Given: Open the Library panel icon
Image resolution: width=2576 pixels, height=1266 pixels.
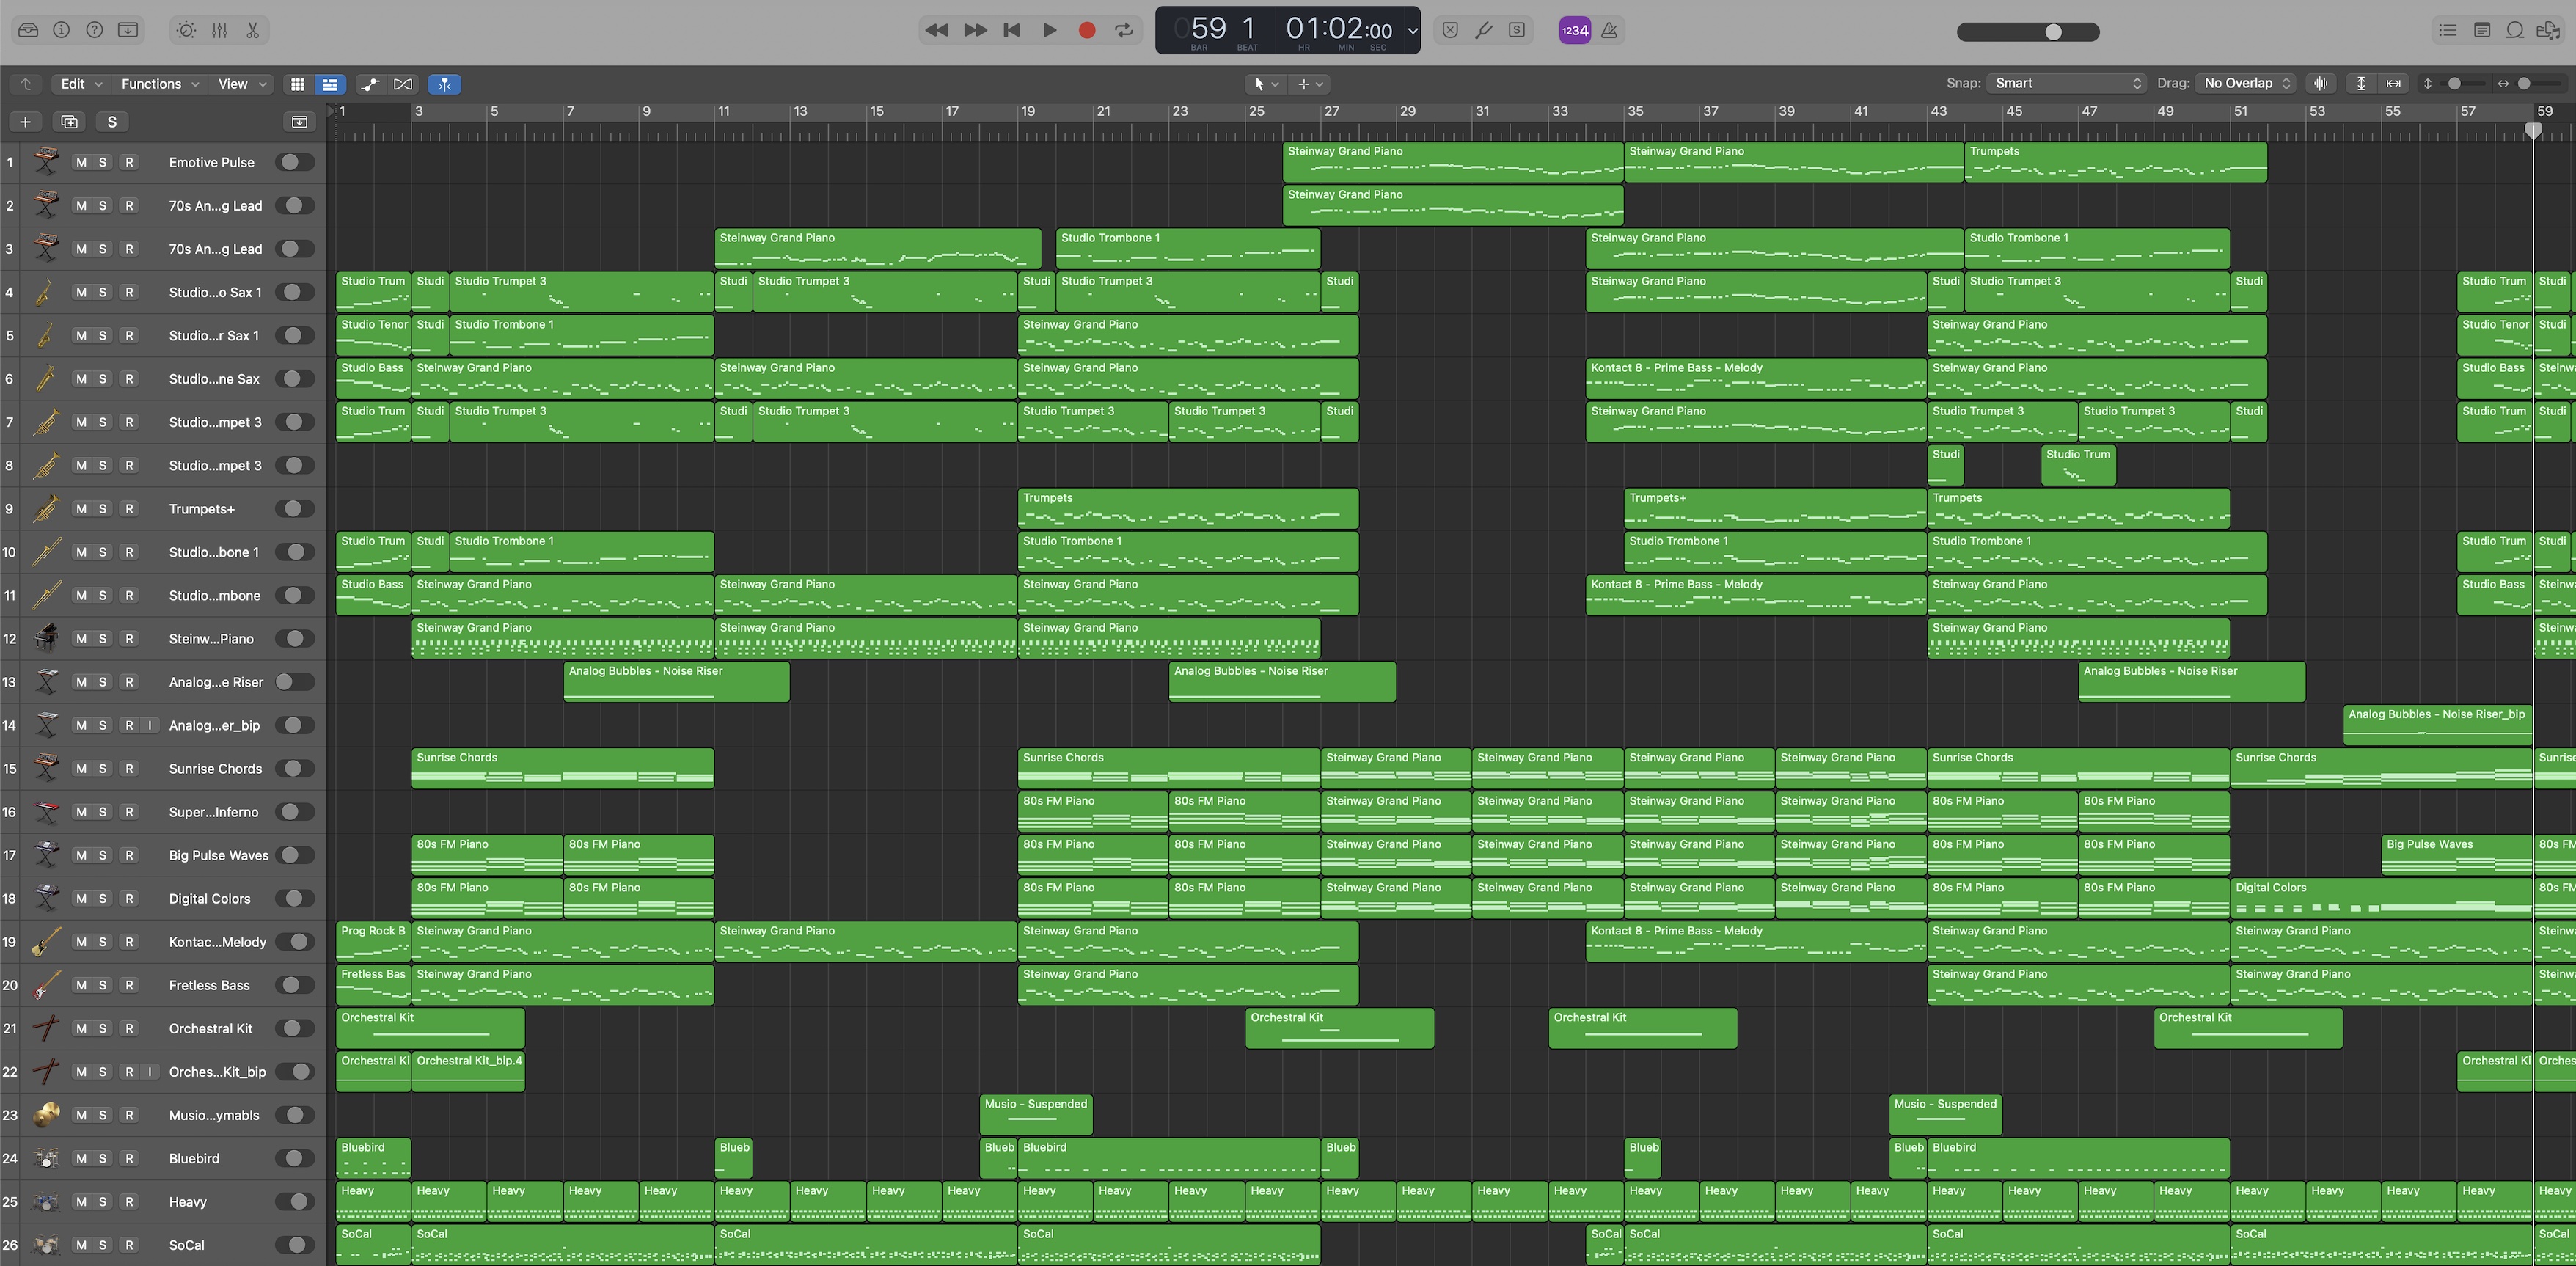Looking at the screenshot, I should point(28,30).
